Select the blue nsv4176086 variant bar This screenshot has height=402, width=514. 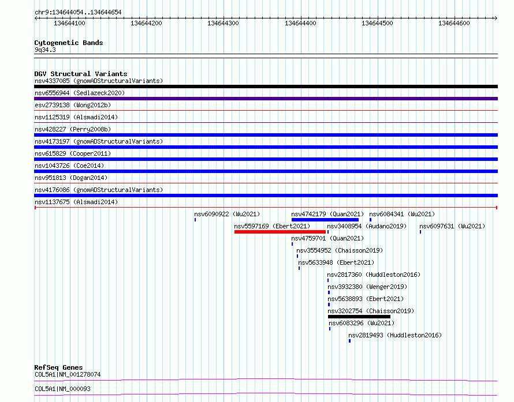[266, 196]
